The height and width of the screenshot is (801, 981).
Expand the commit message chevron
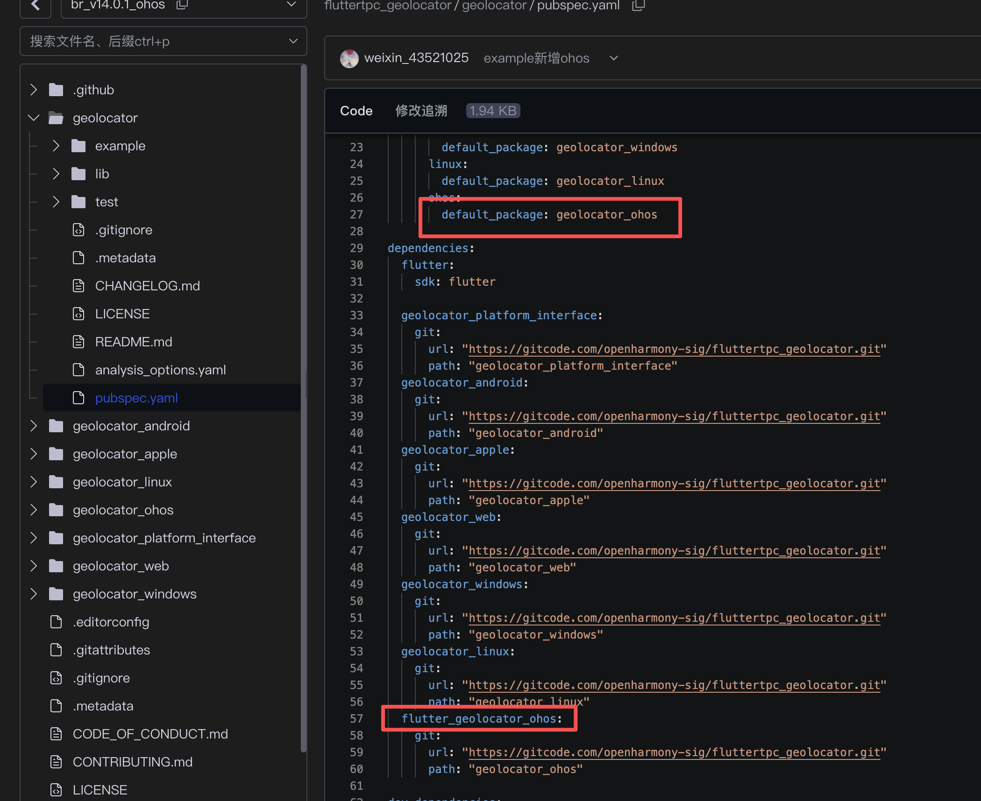[614, 58]
